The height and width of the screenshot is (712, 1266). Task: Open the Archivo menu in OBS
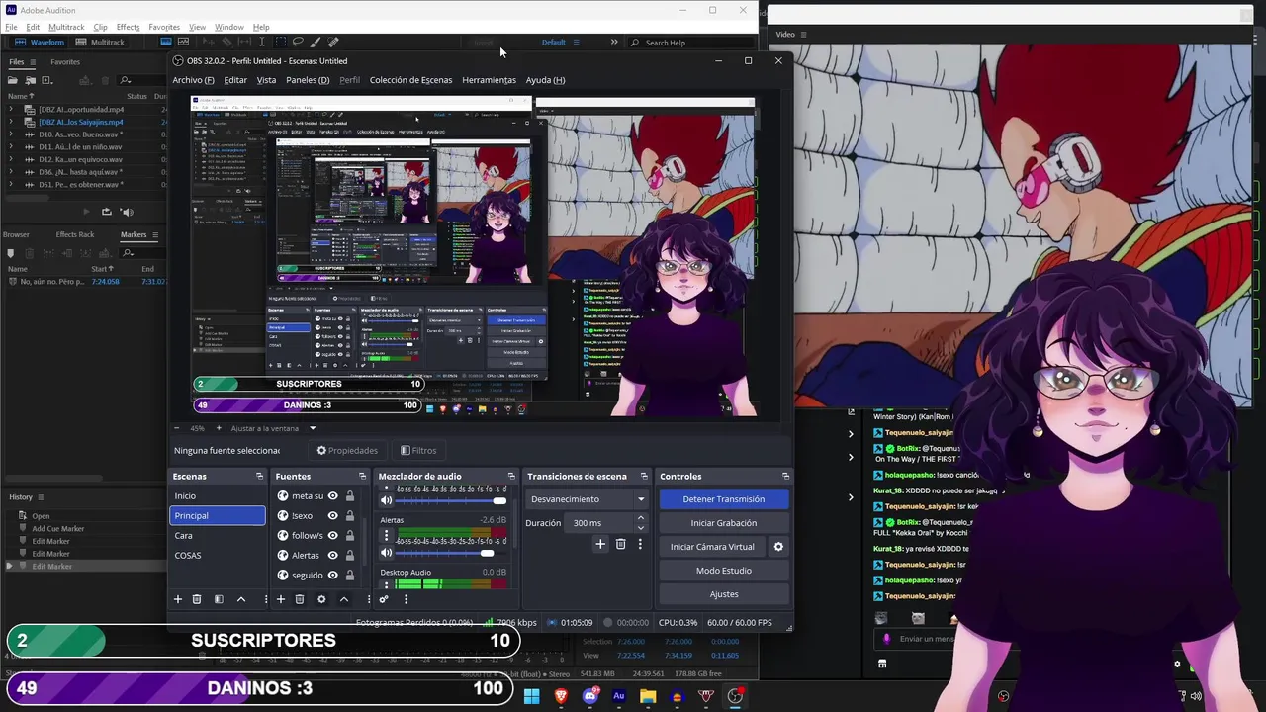coord(193,80)
